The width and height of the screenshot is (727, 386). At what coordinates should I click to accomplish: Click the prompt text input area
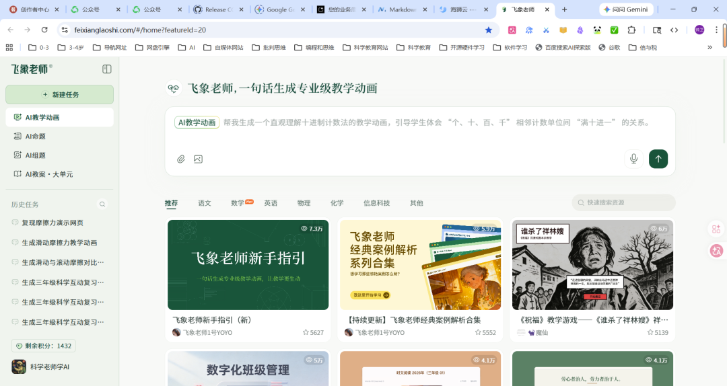point(436,122)
